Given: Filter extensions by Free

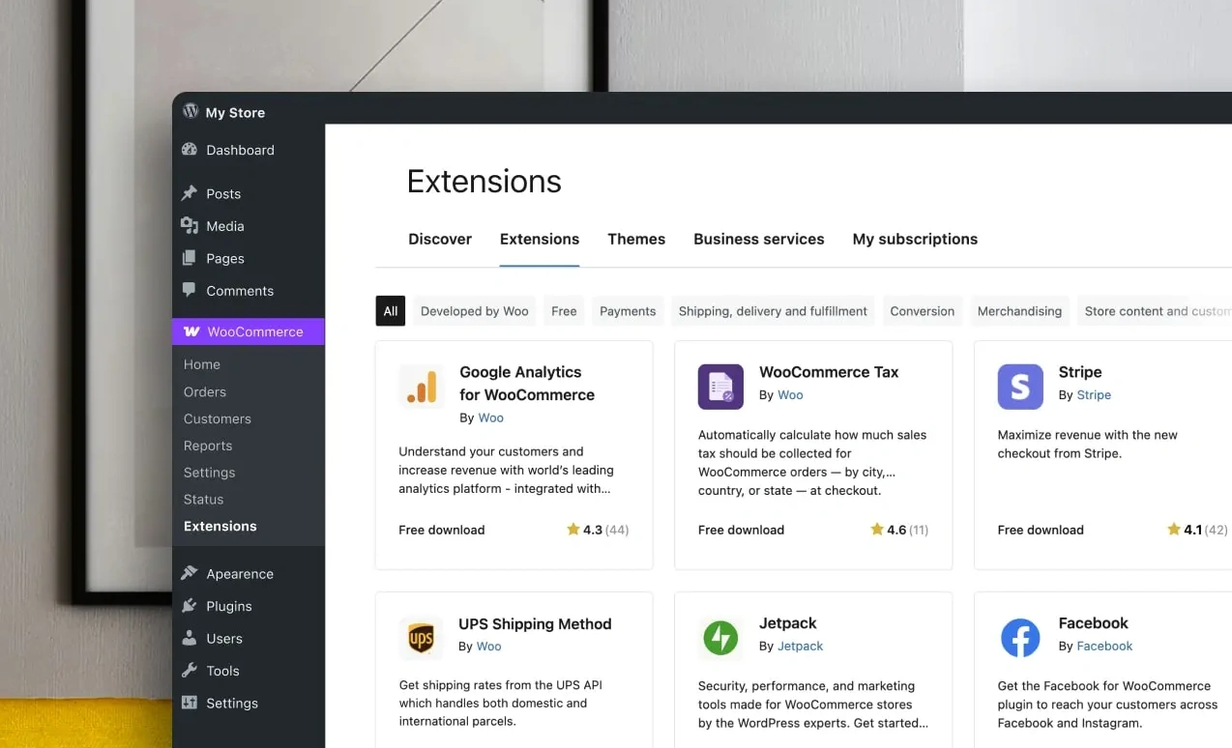Looking at the screenshot, I should pos(564,311).
